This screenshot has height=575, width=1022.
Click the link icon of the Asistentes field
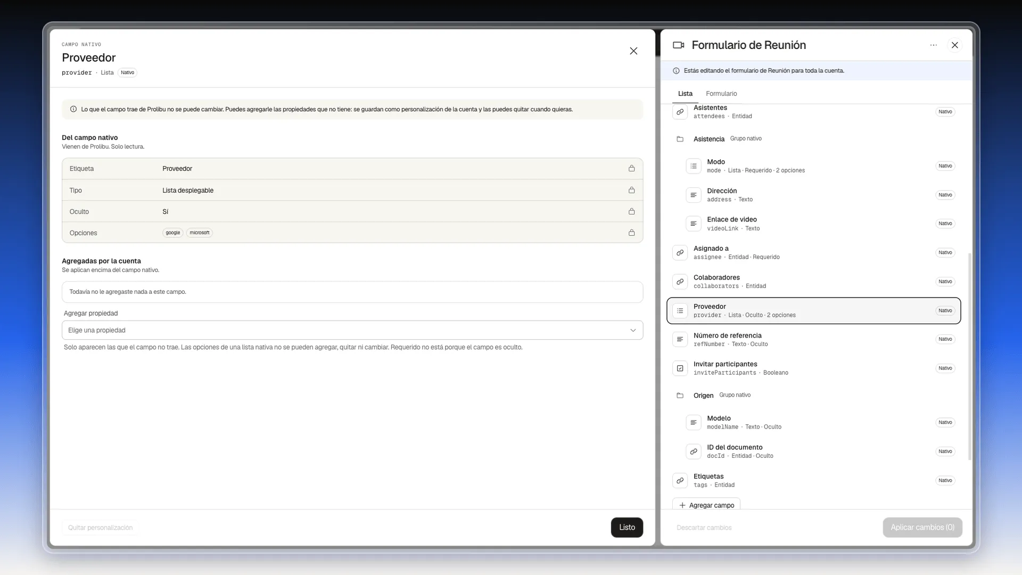pyautogui.click(x=680, y=112)
